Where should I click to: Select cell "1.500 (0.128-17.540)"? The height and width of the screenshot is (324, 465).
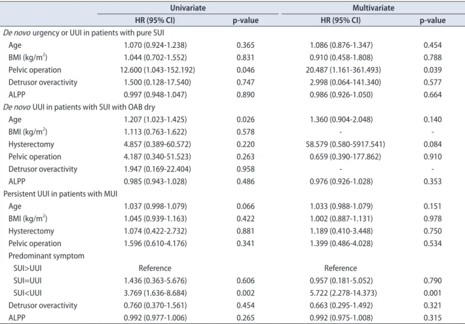157,82
